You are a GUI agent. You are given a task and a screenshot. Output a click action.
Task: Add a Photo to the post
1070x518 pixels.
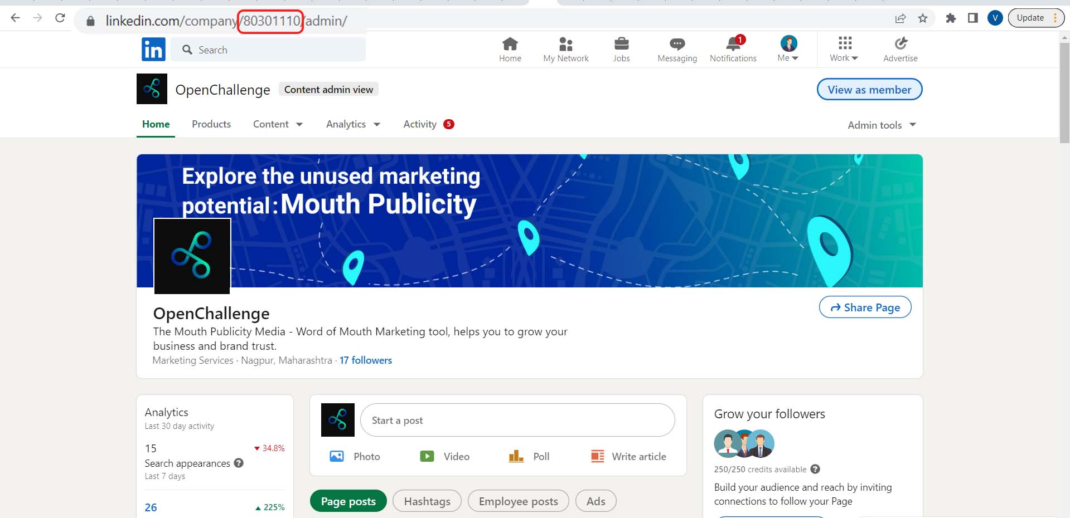[355, 456]
